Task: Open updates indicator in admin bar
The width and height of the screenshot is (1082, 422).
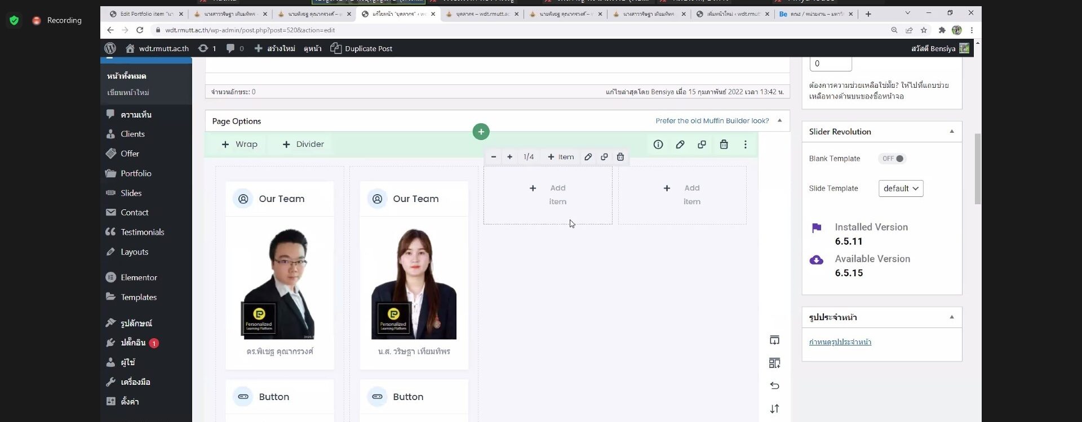Action: tap(207, 48)
